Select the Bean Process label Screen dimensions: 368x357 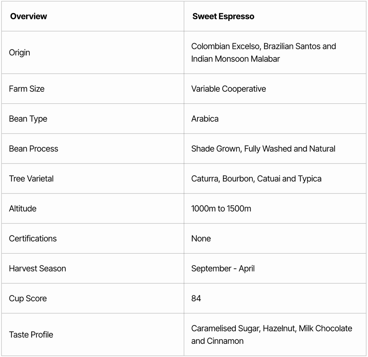pyautogui.click(x=33, y=149)
